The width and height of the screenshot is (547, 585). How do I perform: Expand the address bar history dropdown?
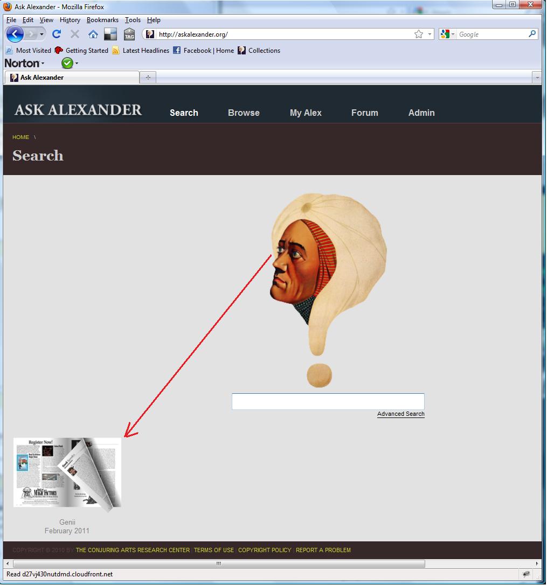430,34
